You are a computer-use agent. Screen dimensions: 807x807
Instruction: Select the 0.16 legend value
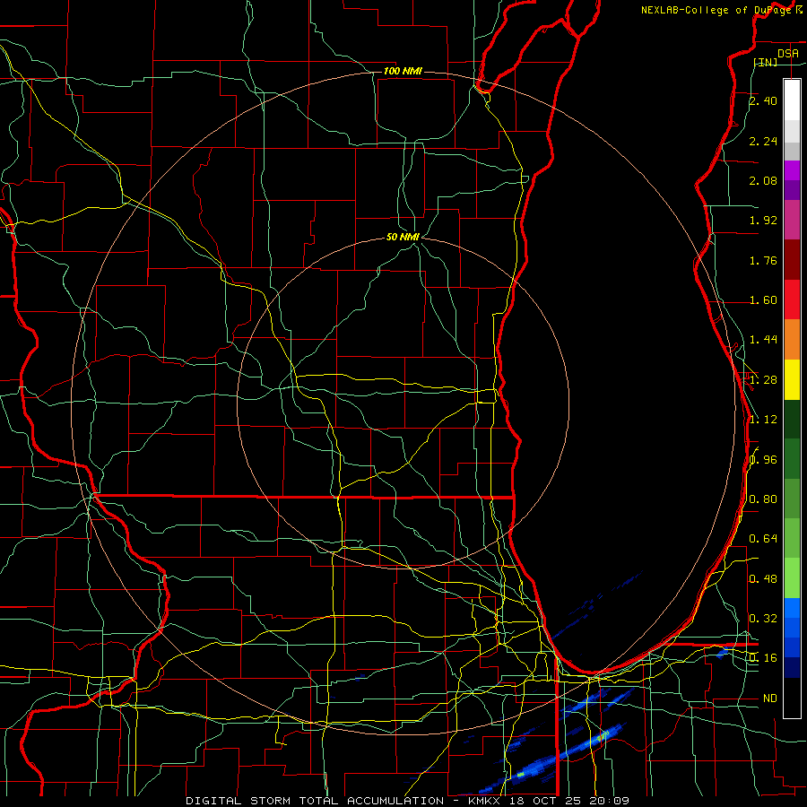pyautogui.click(x=763, y=658)
